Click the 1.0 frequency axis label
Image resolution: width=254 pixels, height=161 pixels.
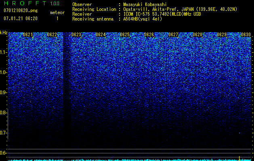[3, 72]
